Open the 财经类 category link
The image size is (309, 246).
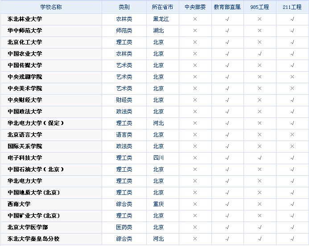[124, 100]
